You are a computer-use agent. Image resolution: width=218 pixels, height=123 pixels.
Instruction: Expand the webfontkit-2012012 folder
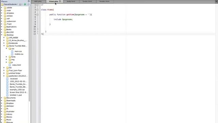point(4,76)
